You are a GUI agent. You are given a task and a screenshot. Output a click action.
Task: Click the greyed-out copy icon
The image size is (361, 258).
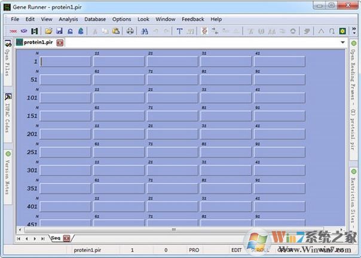pyautogui.click(x=105, y=31)
